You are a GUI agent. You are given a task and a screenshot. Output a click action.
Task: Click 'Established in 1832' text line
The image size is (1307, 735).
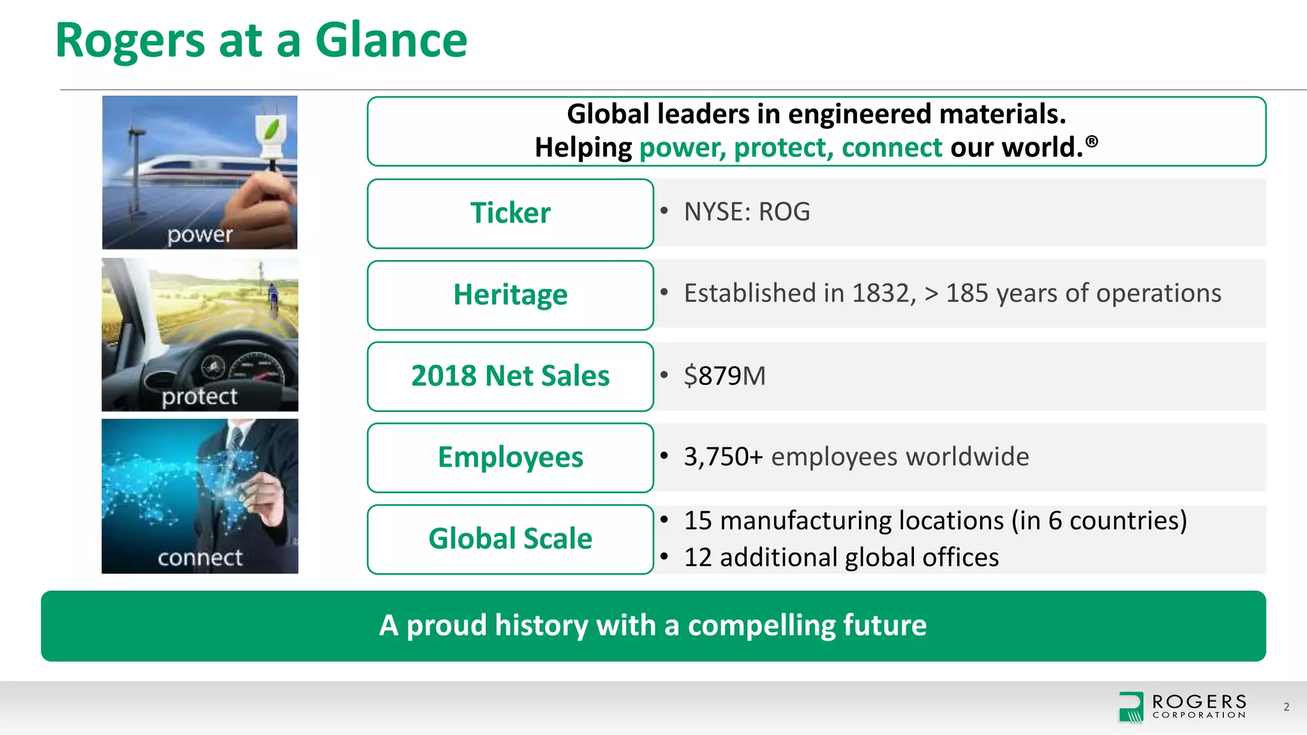tap(952, 293)
